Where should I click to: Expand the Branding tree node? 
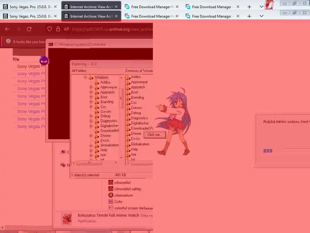91,102
